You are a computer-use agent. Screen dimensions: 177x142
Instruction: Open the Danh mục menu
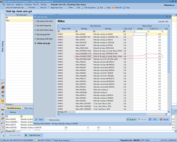(10, 5)
